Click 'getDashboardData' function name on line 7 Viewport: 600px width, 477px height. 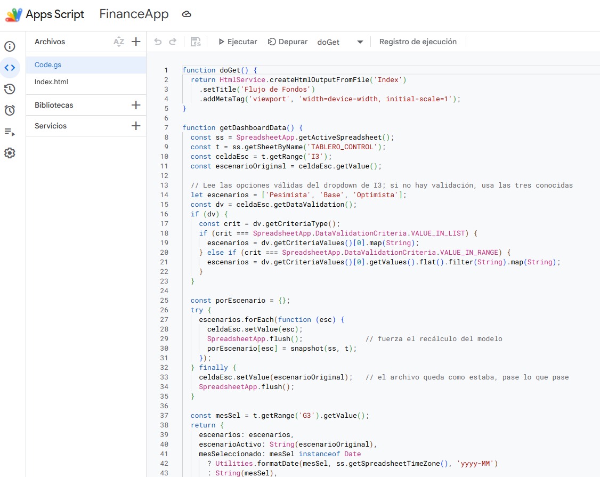(x=253, y=127)
